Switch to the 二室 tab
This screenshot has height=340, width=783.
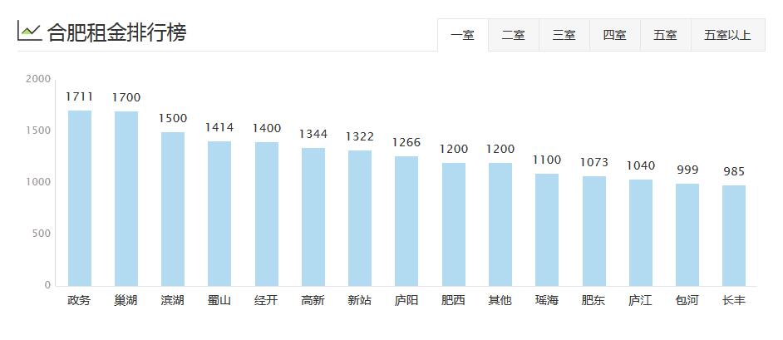(514, 35)
